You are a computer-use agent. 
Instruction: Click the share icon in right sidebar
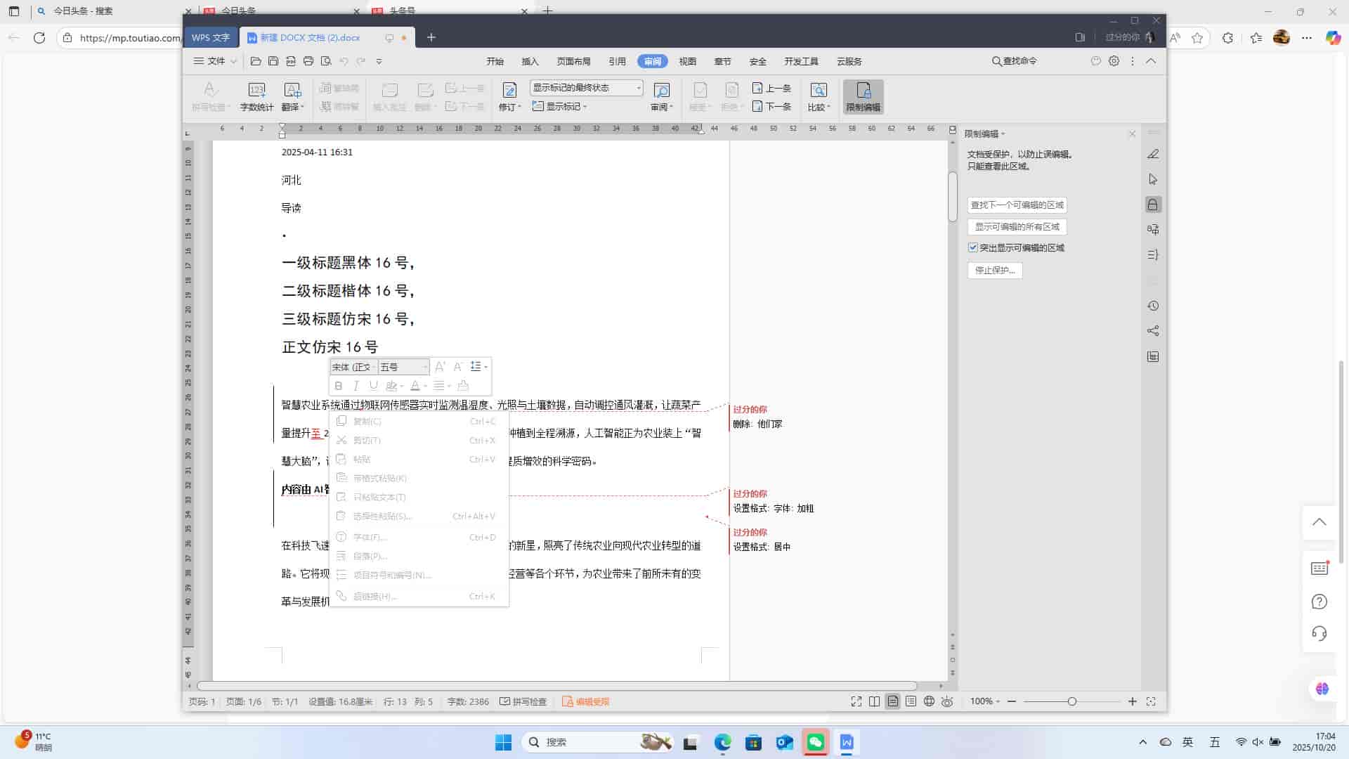(x=1153, y=331)
